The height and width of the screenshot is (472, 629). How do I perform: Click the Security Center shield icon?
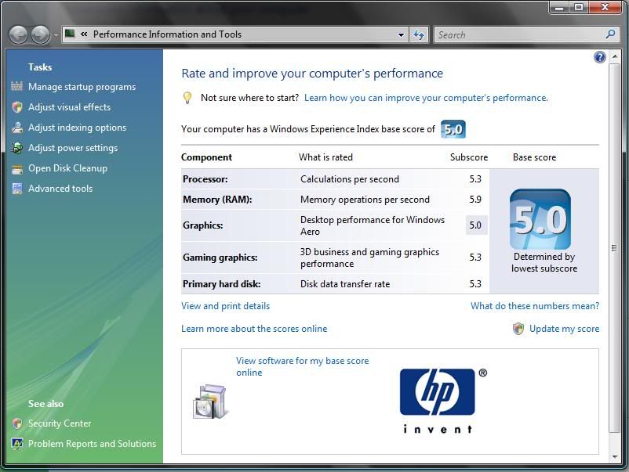[x=16, y=423]
